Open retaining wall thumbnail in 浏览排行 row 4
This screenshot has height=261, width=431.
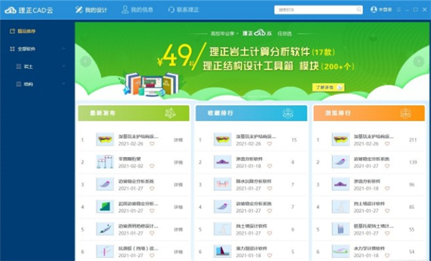point(340,207)
